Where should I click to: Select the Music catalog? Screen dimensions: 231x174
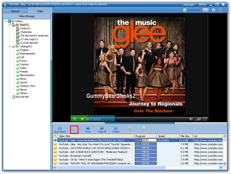click(x=23, y=79)
